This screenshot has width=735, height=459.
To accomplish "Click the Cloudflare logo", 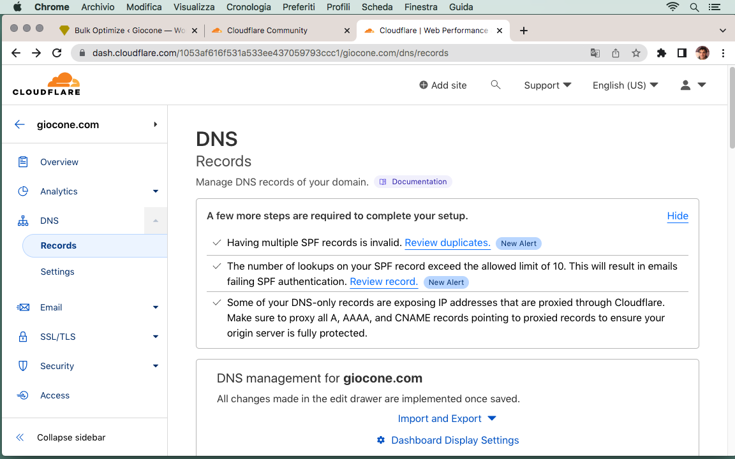I will pos(47,84).
